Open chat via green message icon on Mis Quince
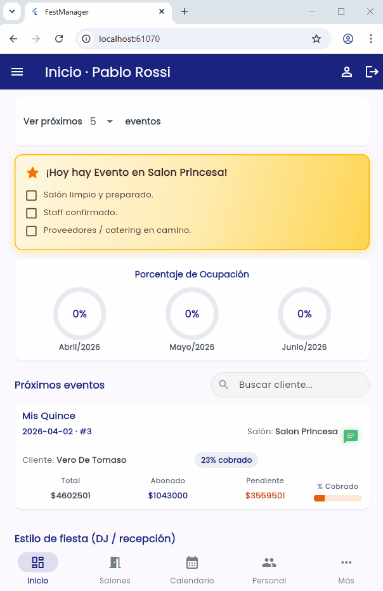The height and width of the screenshot is (591, 383). (x=351, y=437)
